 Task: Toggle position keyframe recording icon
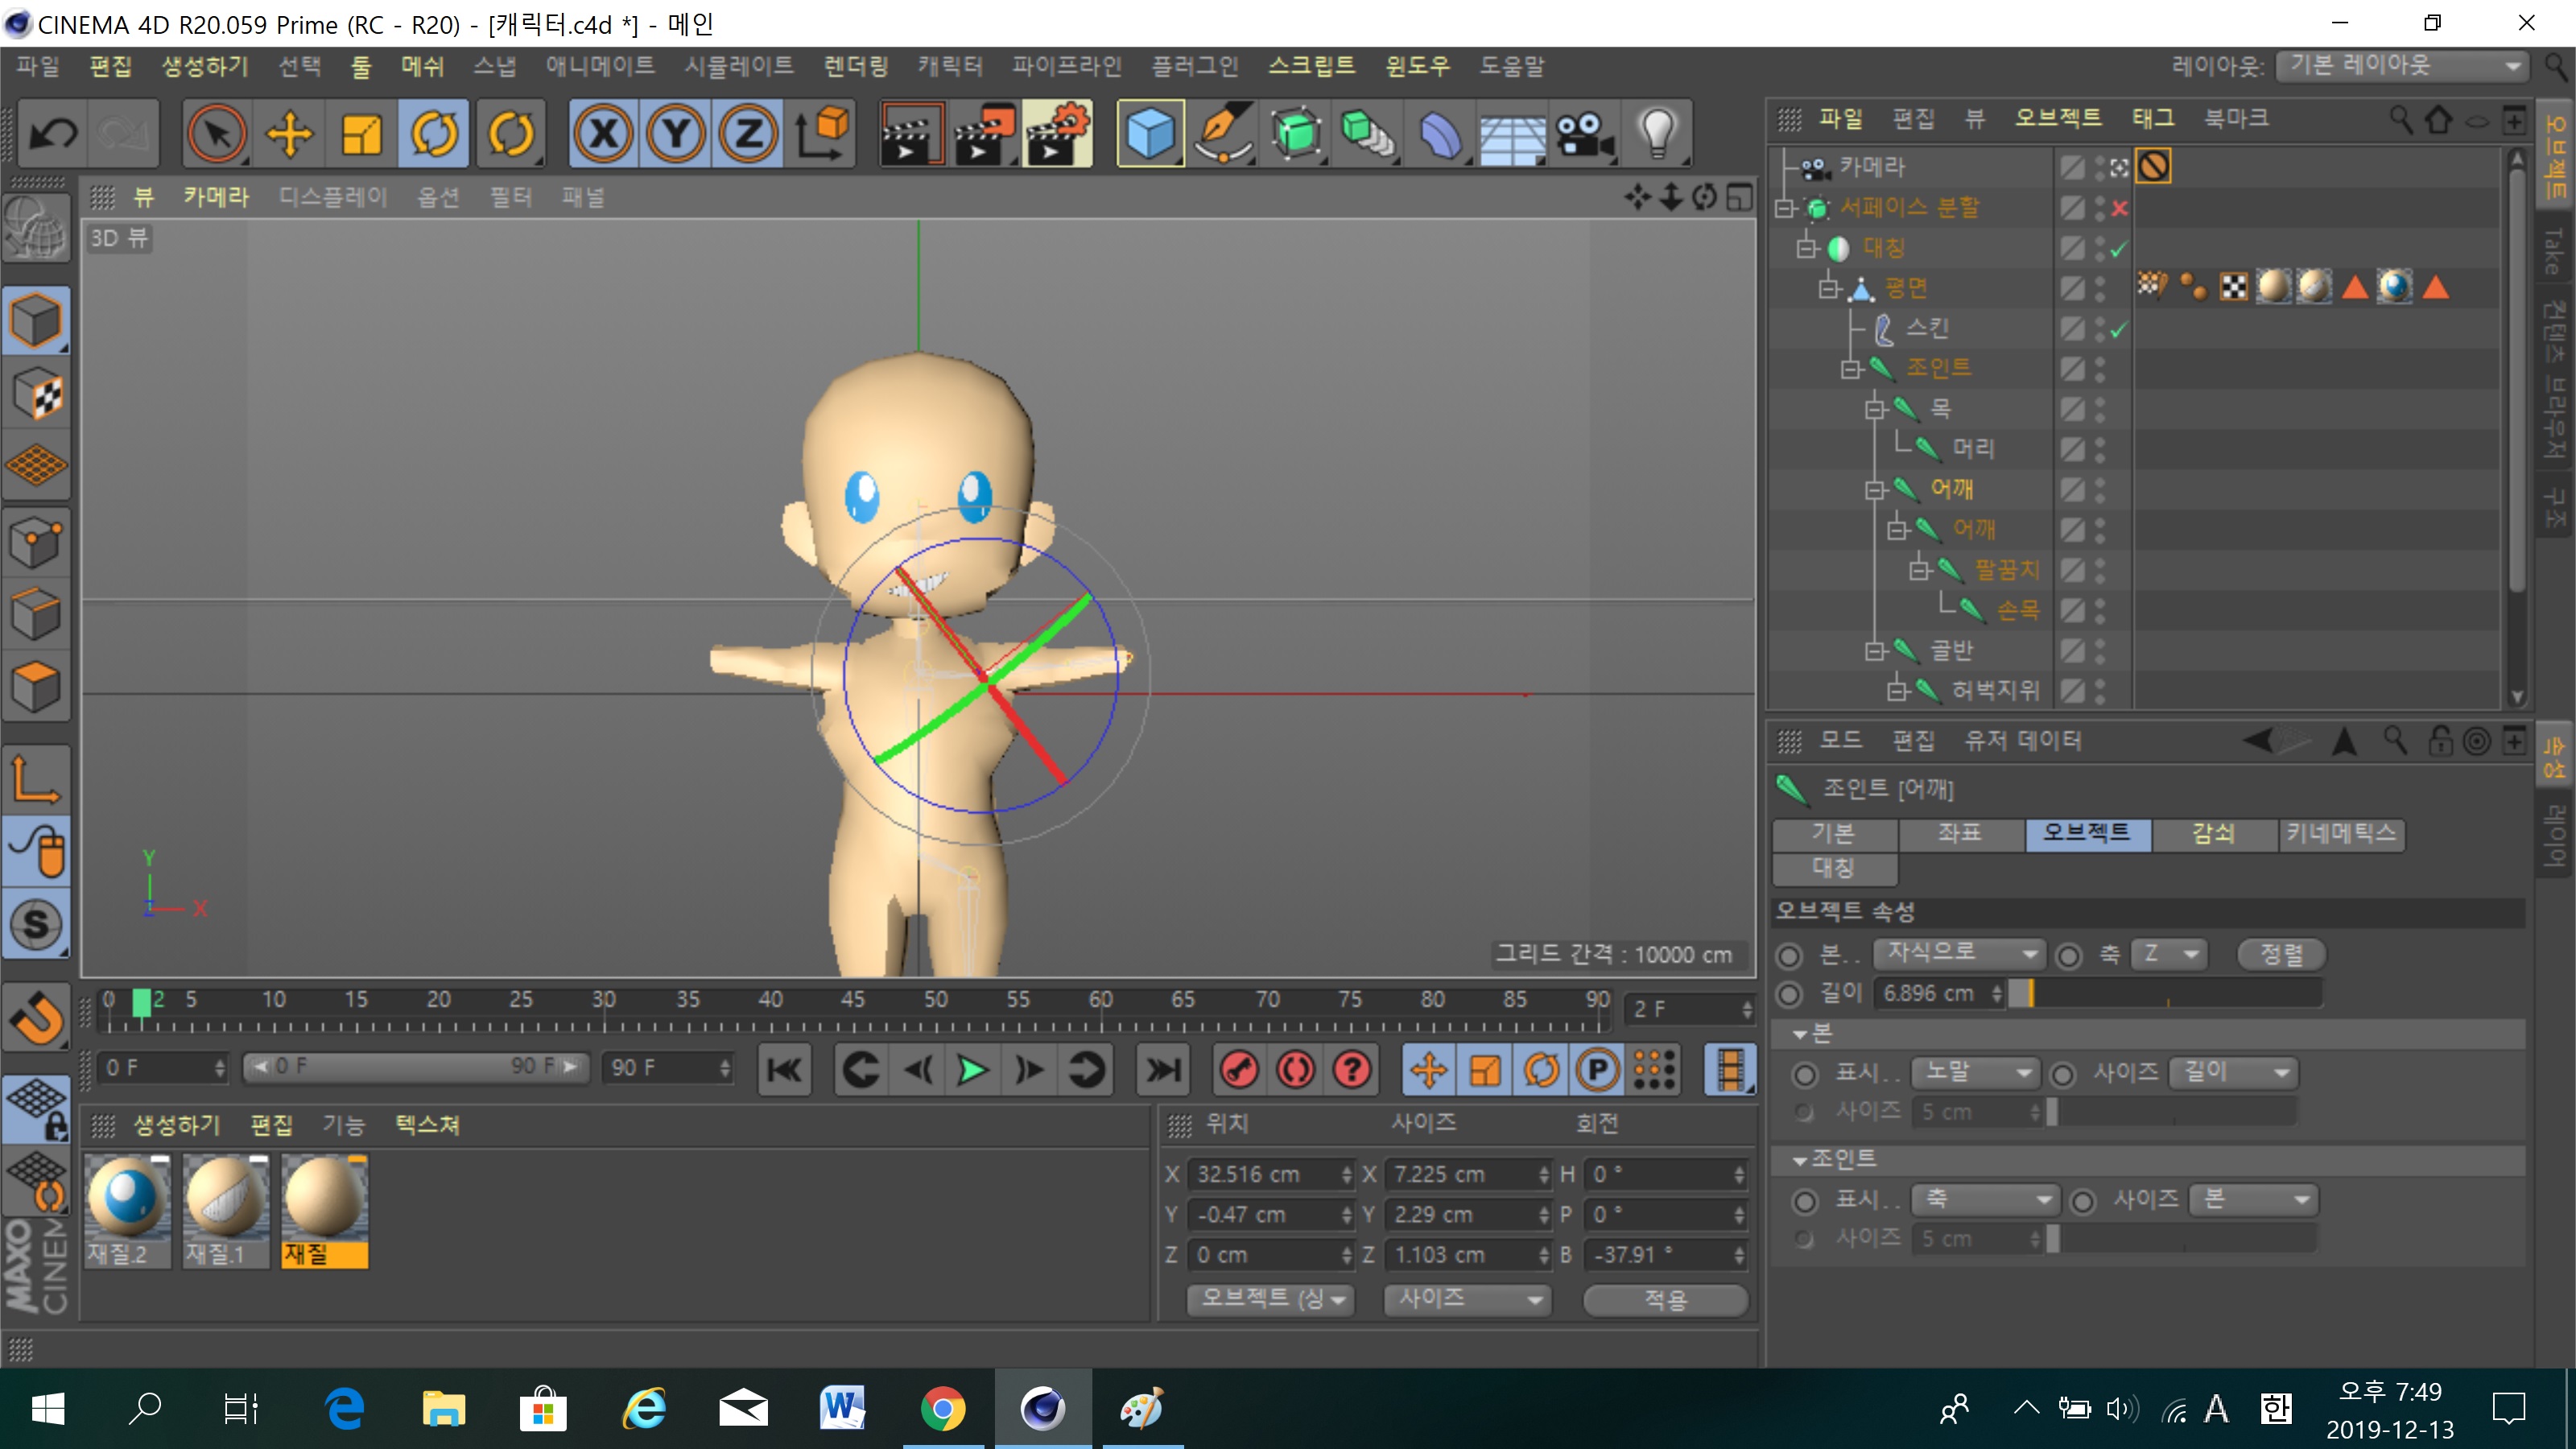pos(1428,1070)
